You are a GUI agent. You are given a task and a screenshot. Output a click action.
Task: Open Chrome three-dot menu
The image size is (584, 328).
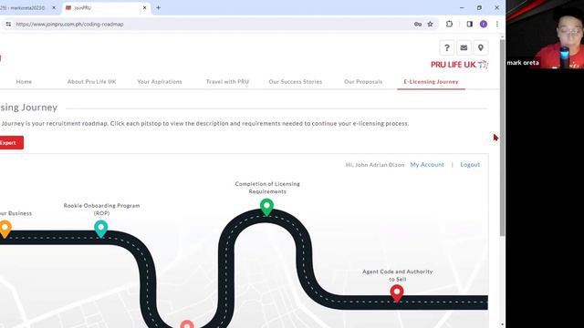(496, 25)
